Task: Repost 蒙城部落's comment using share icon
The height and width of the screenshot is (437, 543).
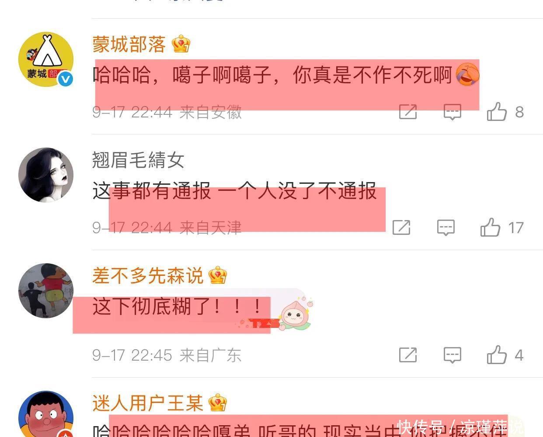Action: [408, 112]
